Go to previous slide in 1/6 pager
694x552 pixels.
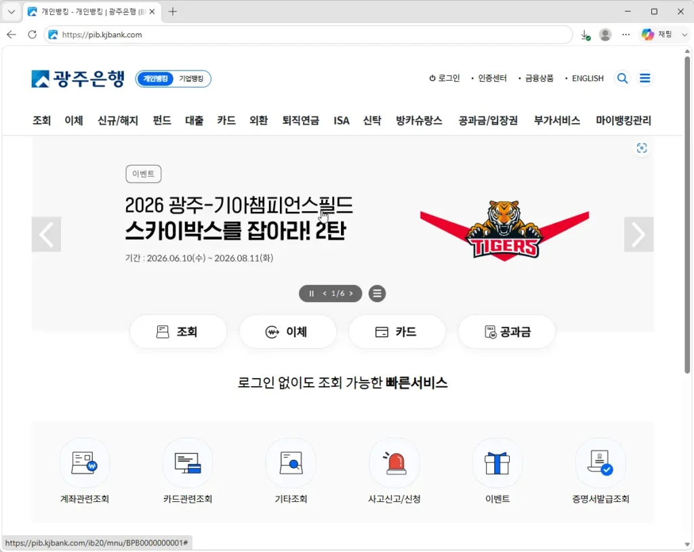click(325, 294)
